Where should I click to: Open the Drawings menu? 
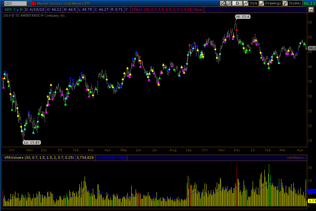[x=270, y=3]
